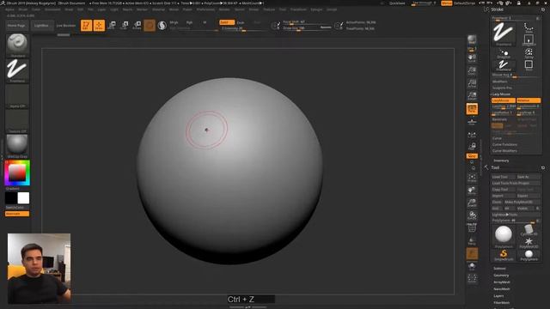Image resolution: width=550 pixels, height=309 pixels.
Task: Select the DragRect stroke type
Action: (x=529, y=40)
